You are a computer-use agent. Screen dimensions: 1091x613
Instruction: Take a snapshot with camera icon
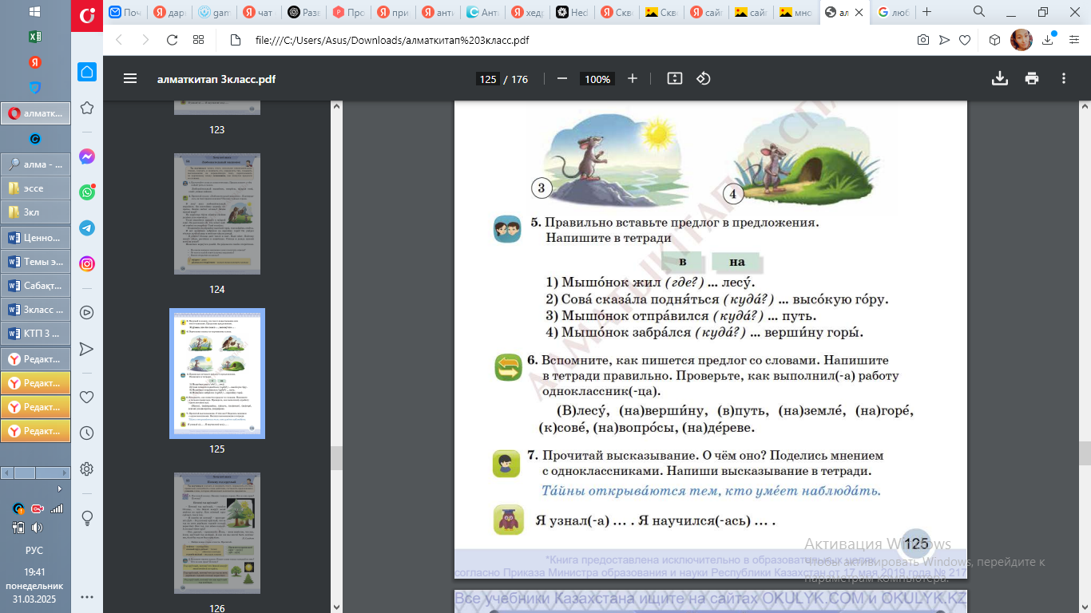(x=923, y=40)
